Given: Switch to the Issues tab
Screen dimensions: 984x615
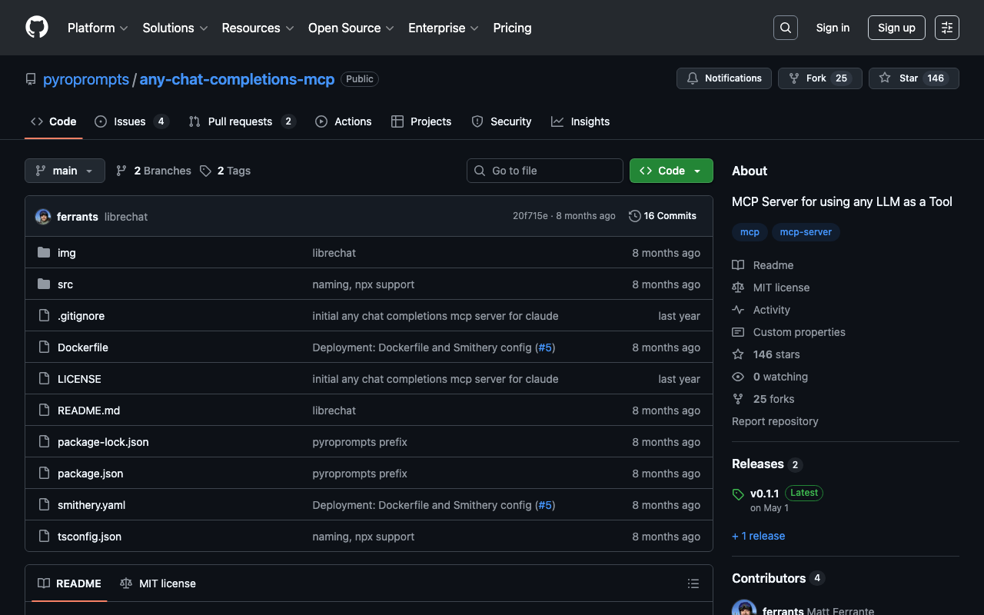Looking at the screenshot, I should tap(131, 121).
